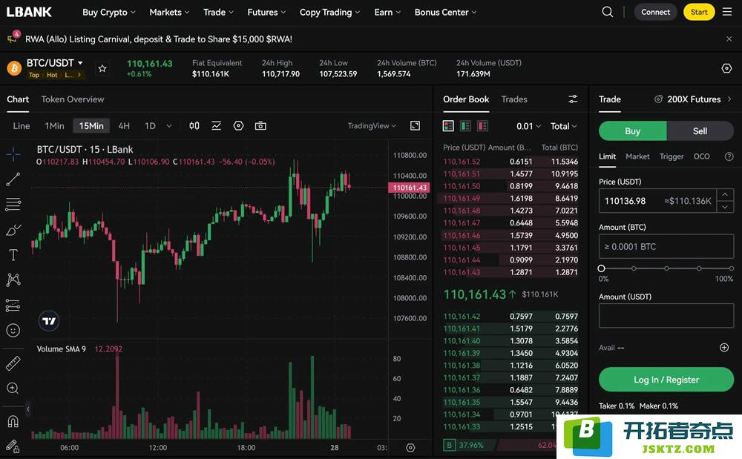742x459 pixels.
Task: Select the 4H chart interval
Action: coord(124,126)
